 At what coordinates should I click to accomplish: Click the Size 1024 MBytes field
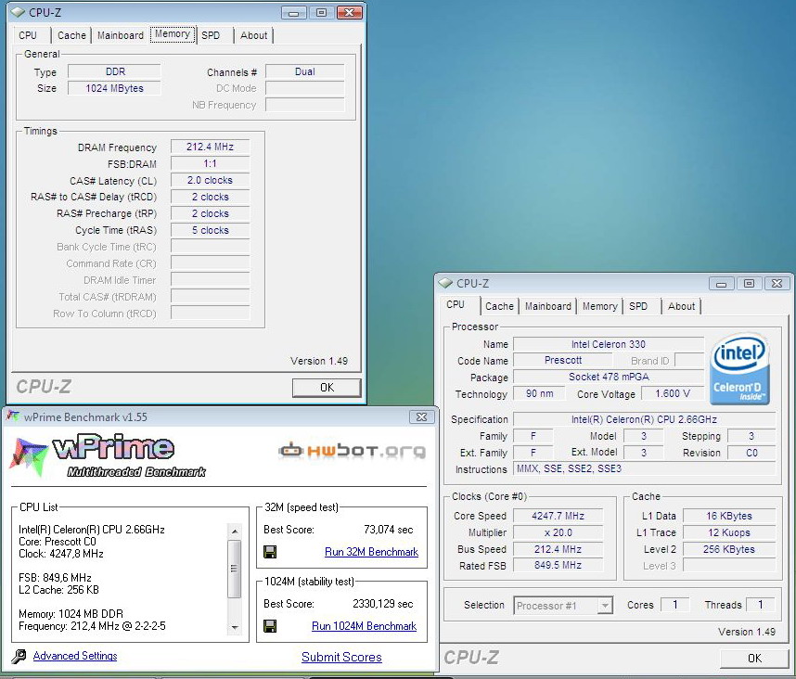coord(115,88)
